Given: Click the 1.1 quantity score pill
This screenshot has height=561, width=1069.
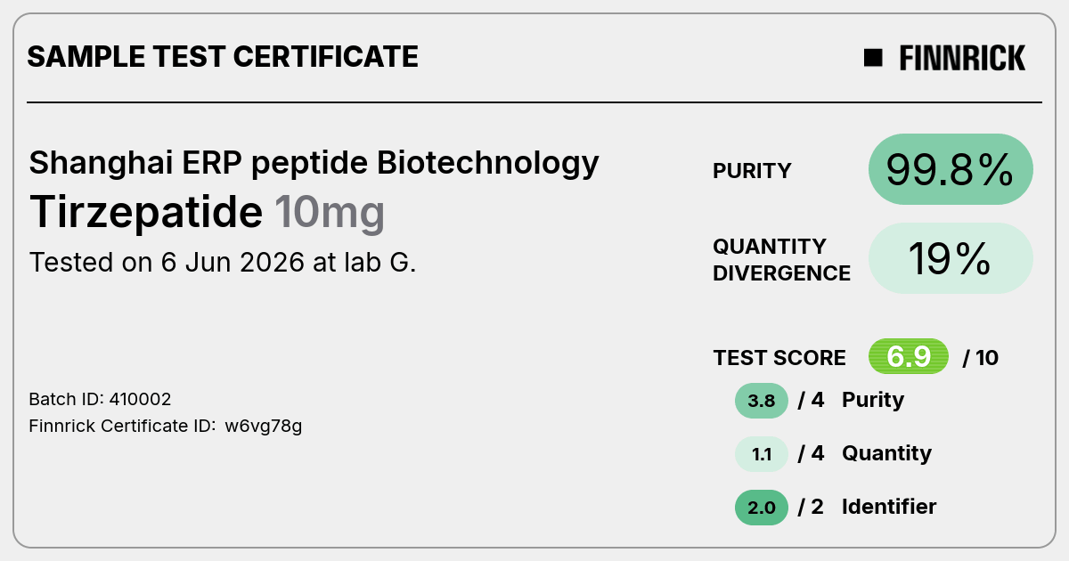Looking at the screenshot, I should point(762,454).
